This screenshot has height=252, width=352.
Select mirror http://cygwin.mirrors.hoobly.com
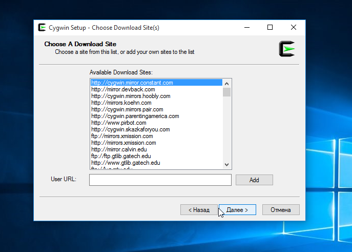156,96
